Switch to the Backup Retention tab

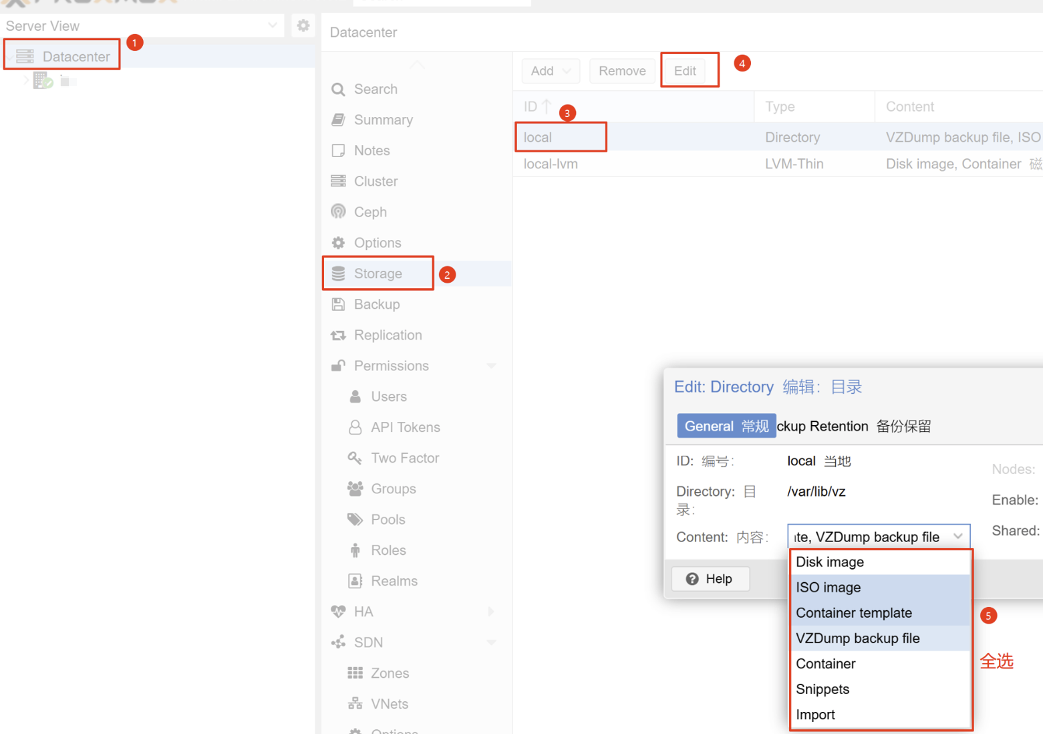point(853,426)
